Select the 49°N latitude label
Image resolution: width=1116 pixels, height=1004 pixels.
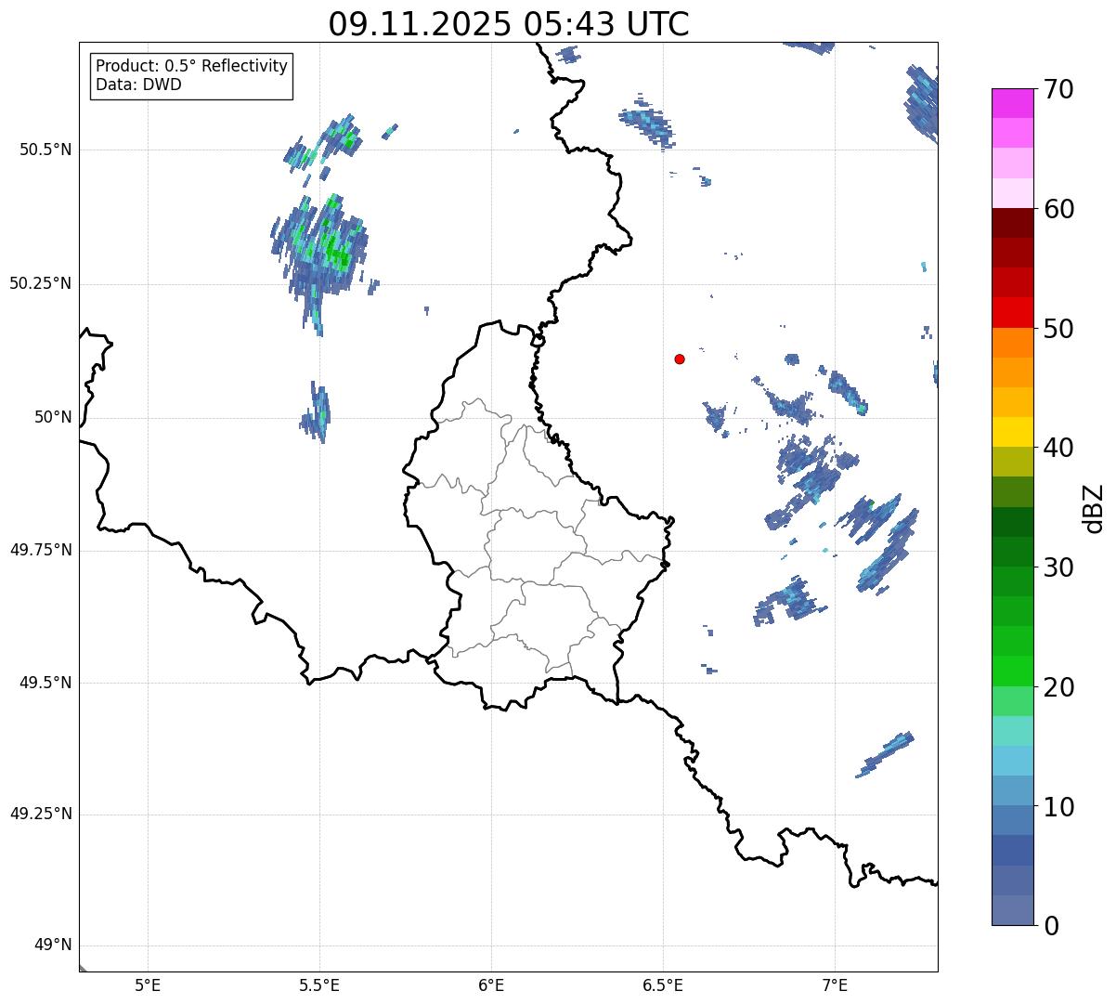[53, 945]
